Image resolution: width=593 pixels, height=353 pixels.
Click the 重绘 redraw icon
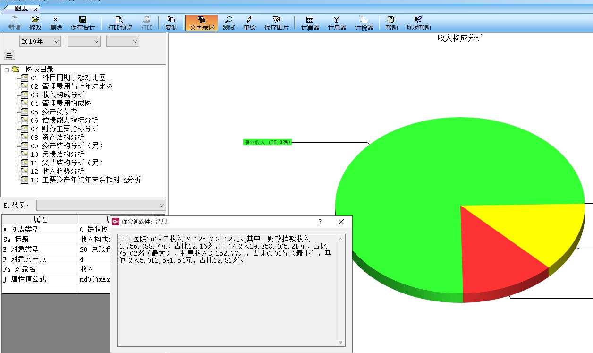249,23
